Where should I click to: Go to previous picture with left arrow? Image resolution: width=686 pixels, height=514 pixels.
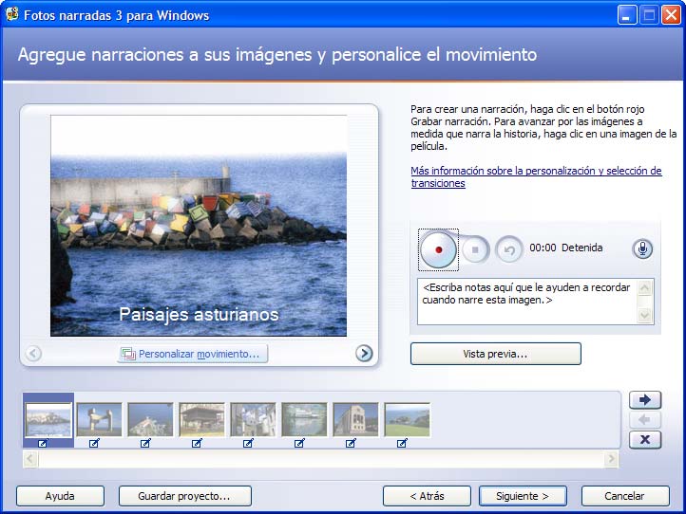[x=33, y=354]
